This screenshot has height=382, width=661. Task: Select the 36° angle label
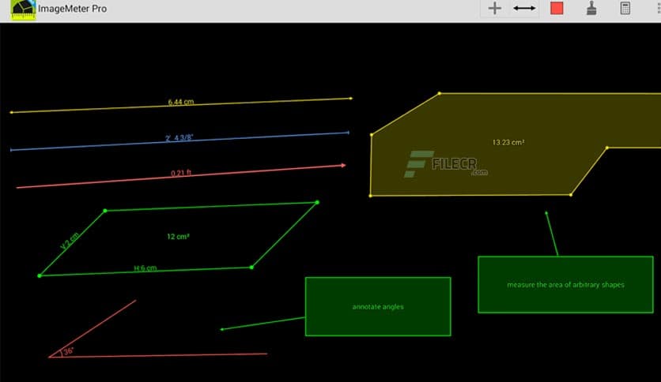click(x=69, y=351)
